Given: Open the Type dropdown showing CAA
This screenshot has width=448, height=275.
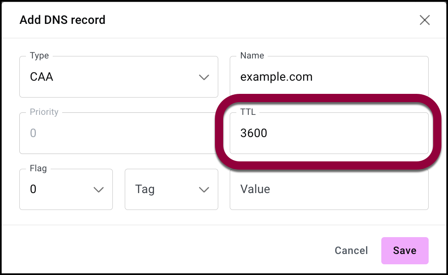Looking at the screenshot, I should 119,77.
